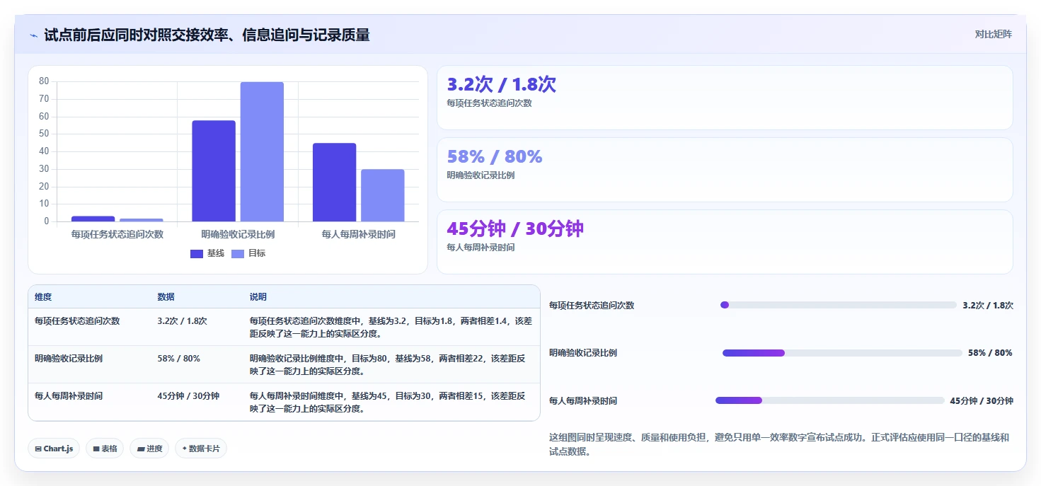Click the 基线 bar for 每人每周补录时间
1041x486 pixels.
335,183
